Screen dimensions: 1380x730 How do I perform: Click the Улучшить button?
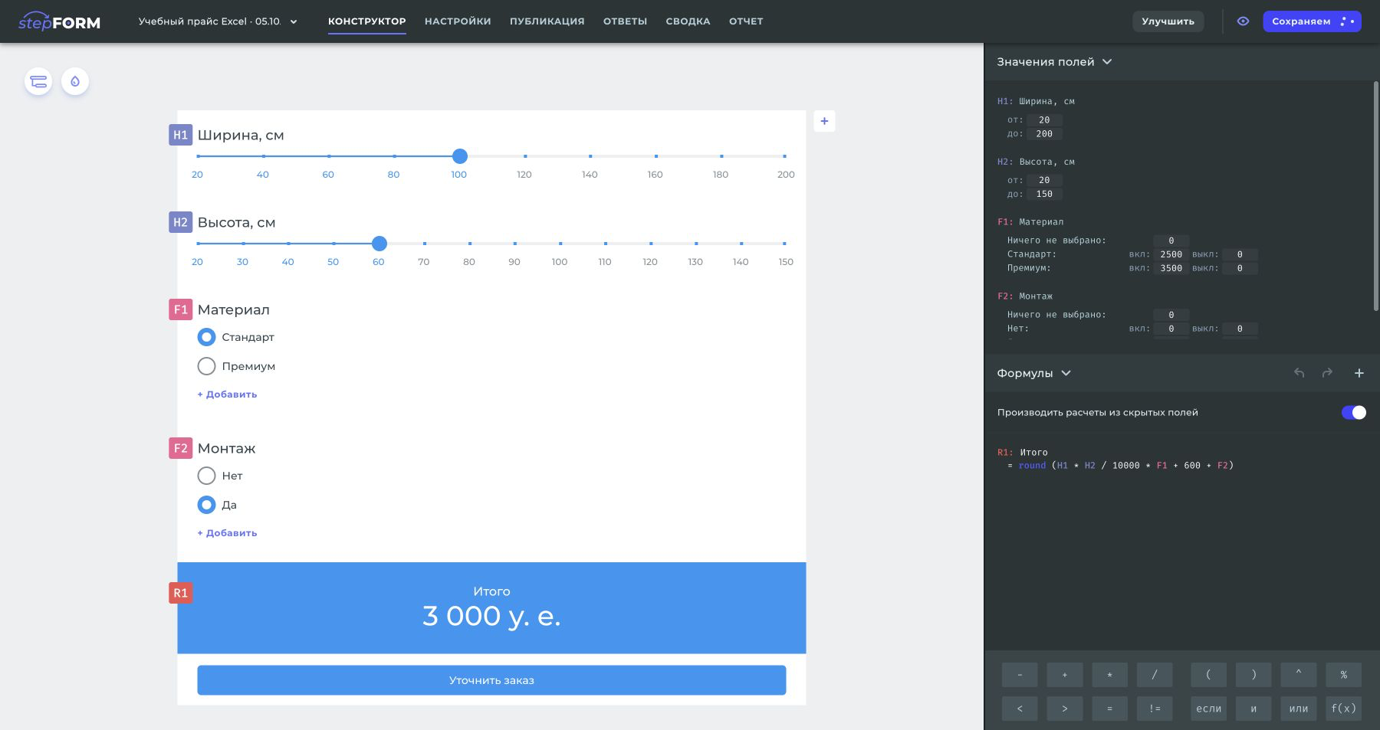[x=1168, y=21]
